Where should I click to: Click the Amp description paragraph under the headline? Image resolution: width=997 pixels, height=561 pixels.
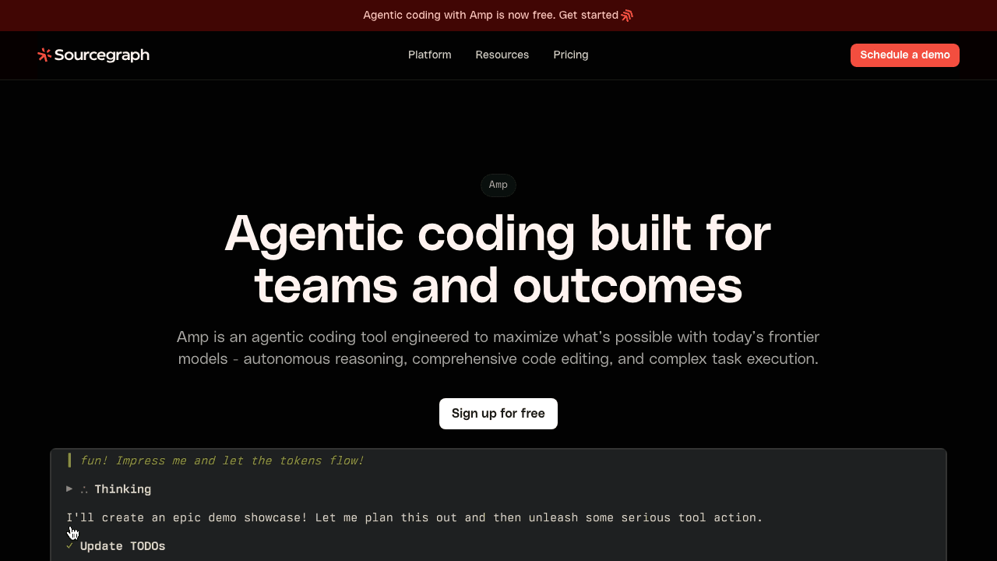pos(498,348)
